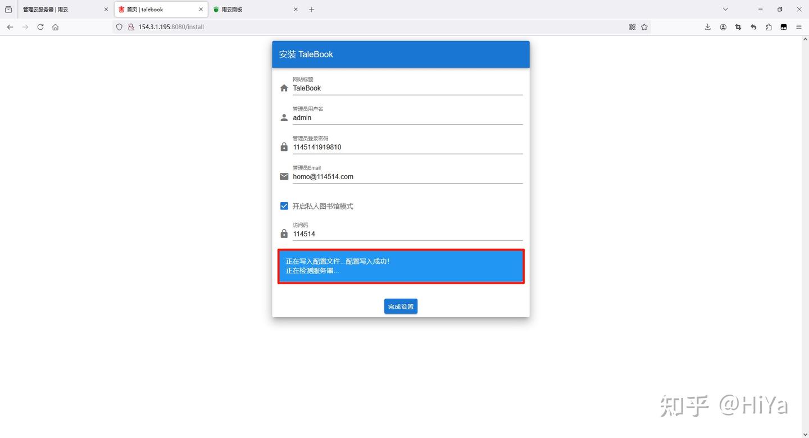This screenshot has height=438, width=809.
Task: Close the browser window
Action: [799, 10]
